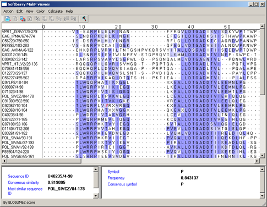Select sequence POL_SIVA1/92-188

18,147
